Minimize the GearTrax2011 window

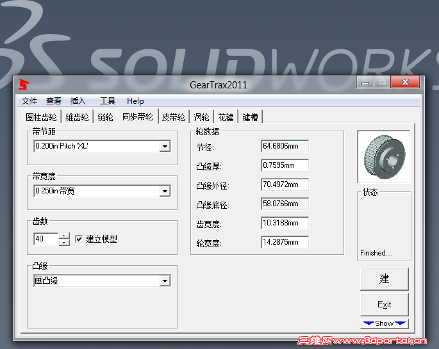[x=365, y=83]
